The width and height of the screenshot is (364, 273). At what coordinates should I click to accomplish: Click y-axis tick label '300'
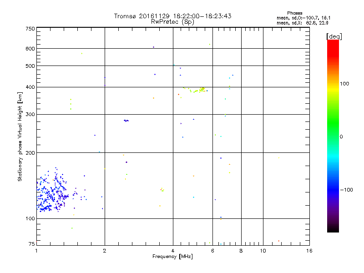click(x=30, y=115)
